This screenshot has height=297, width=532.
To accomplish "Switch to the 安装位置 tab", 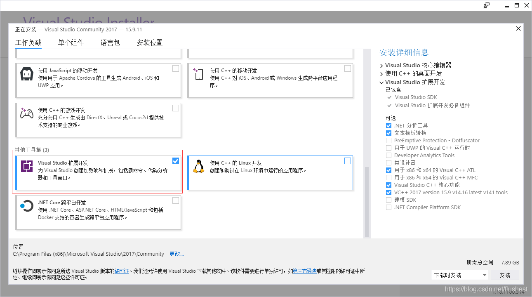I will tap(150, 42).
